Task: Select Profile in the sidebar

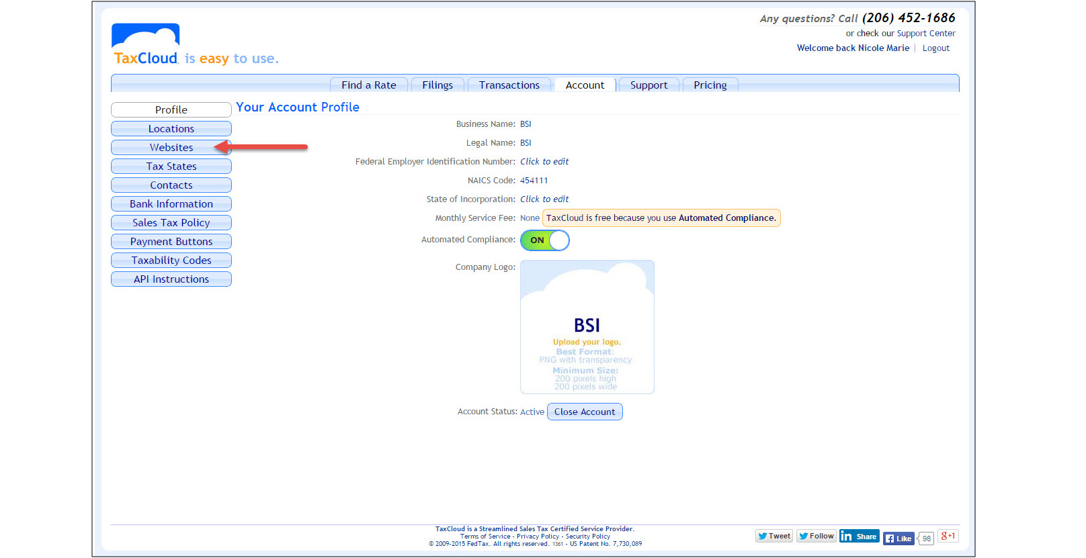Action: coord(171,109)
